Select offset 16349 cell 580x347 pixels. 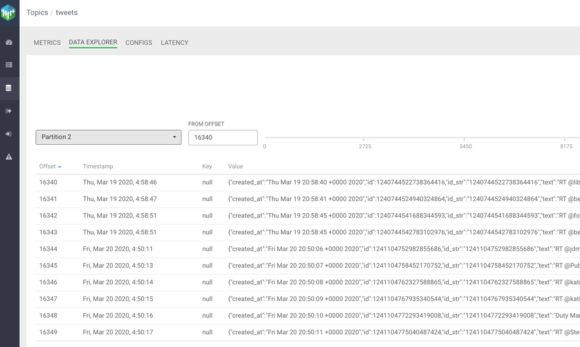tap(48, 332)
